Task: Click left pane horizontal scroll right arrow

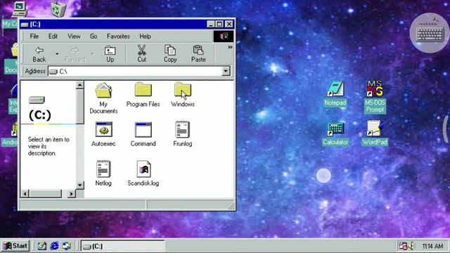Action: 72,194
